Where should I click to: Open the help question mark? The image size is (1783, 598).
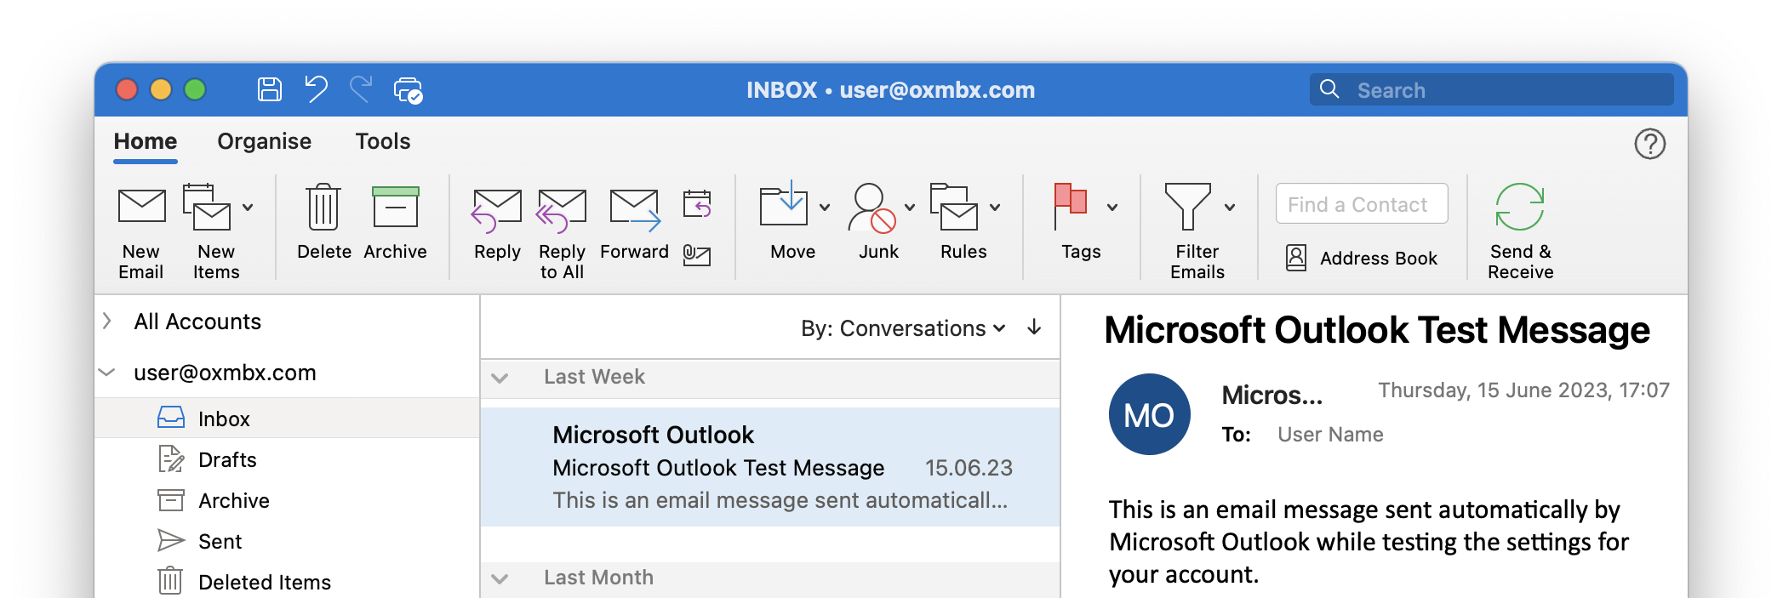tap(1649, 144)
